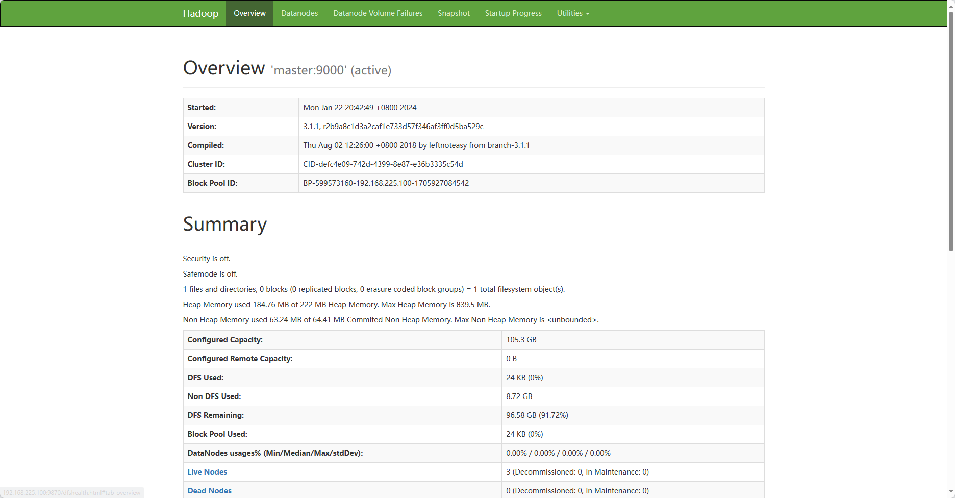Viewport: 955px width, 498px height.
Task: Open the Overview tab
Action: click(x=249, y=13)
